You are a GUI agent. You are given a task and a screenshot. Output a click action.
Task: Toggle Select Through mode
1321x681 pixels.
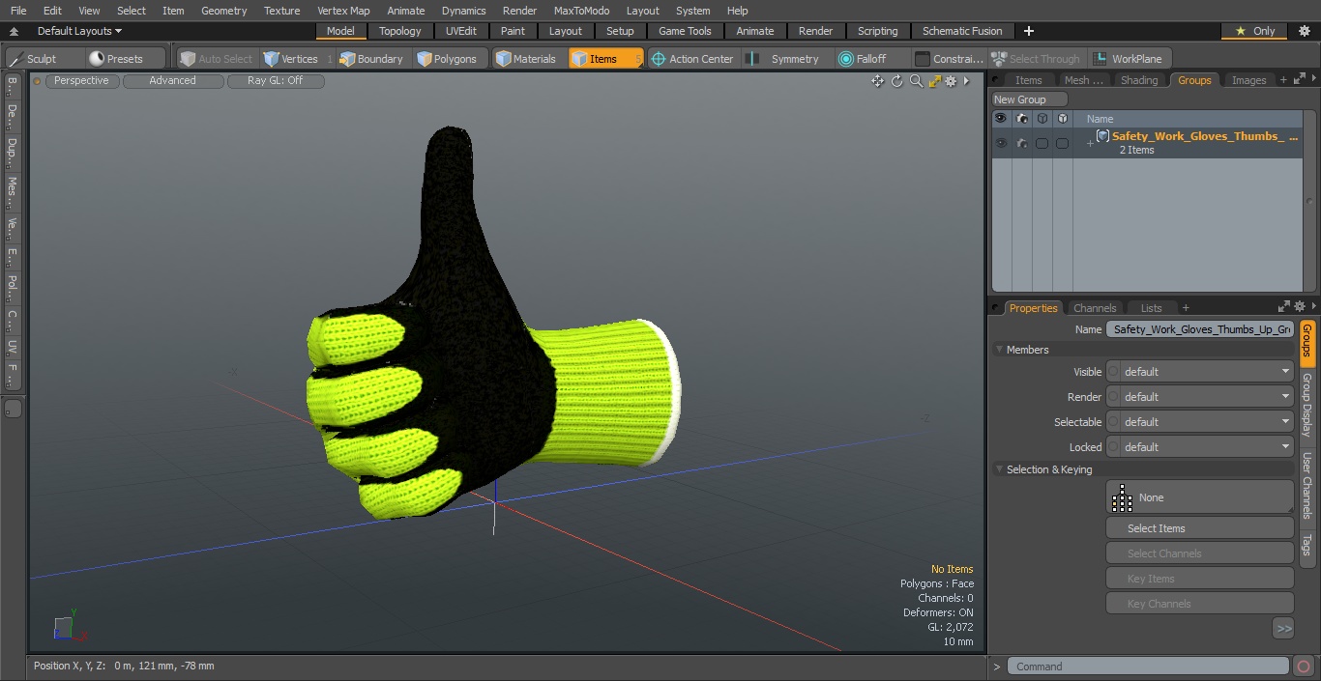coord(1037,59)
